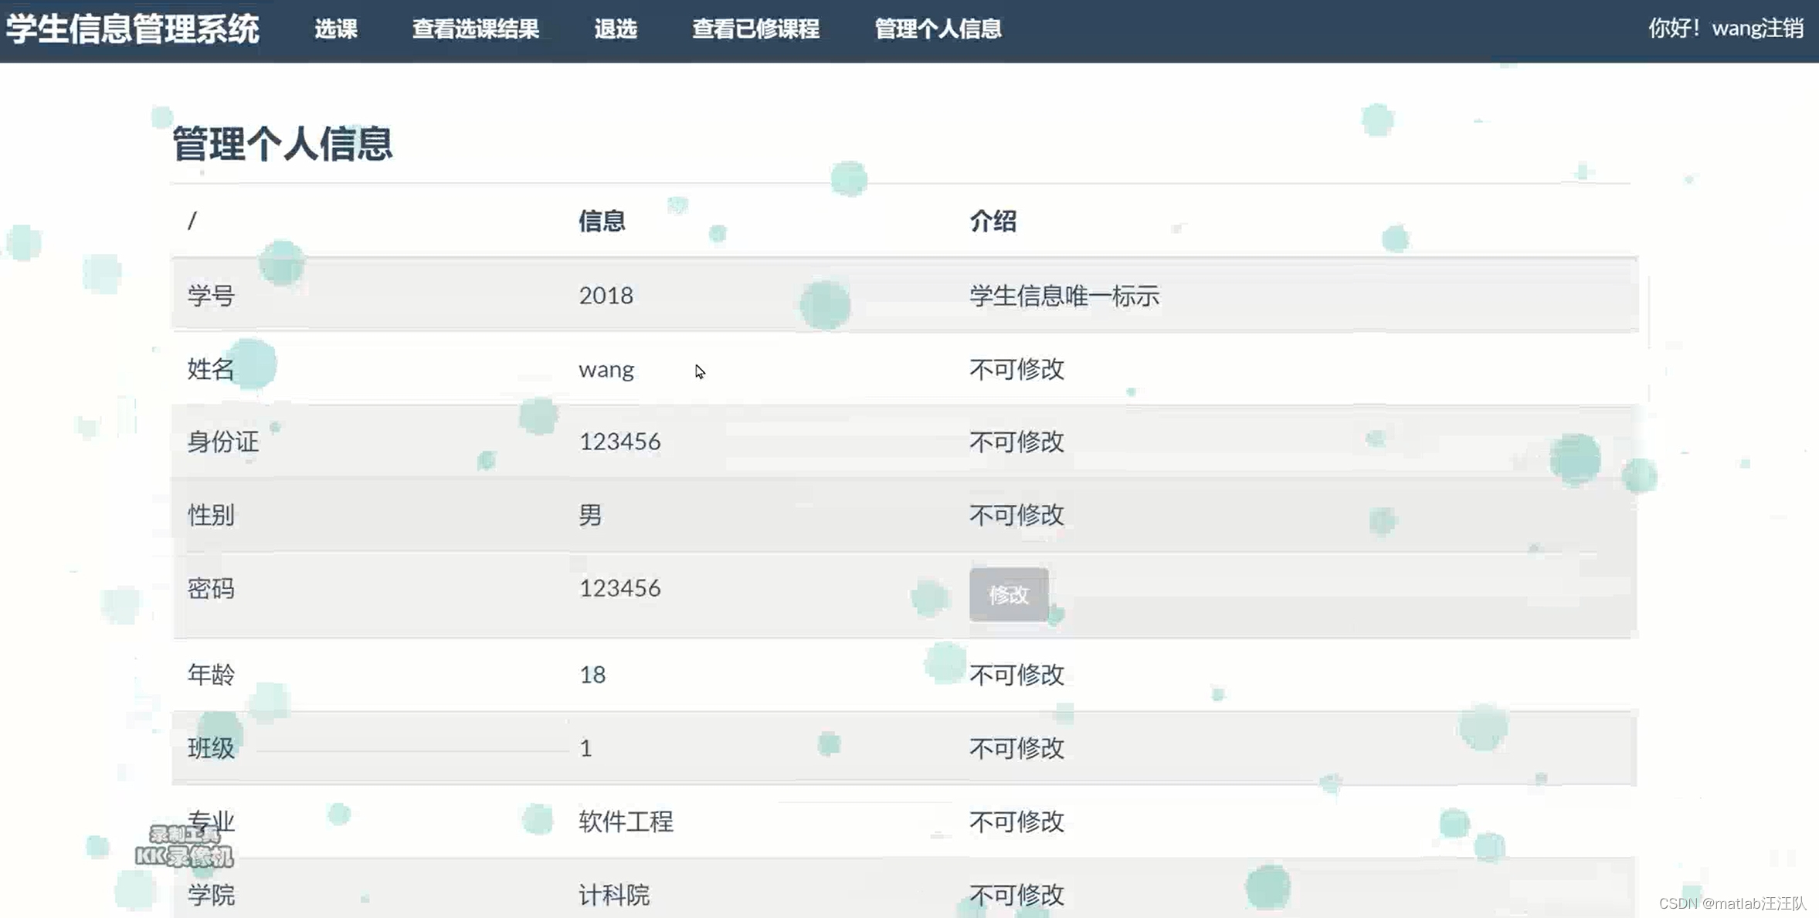
Task: Click the password value 123456
Action: [x=619, y=588]
